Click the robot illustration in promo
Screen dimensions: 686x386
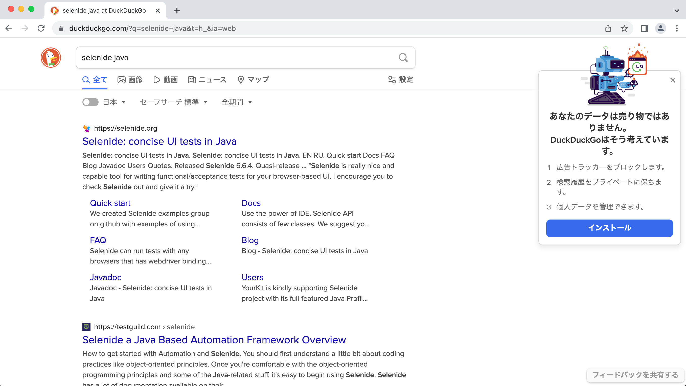tap(614, 75)
